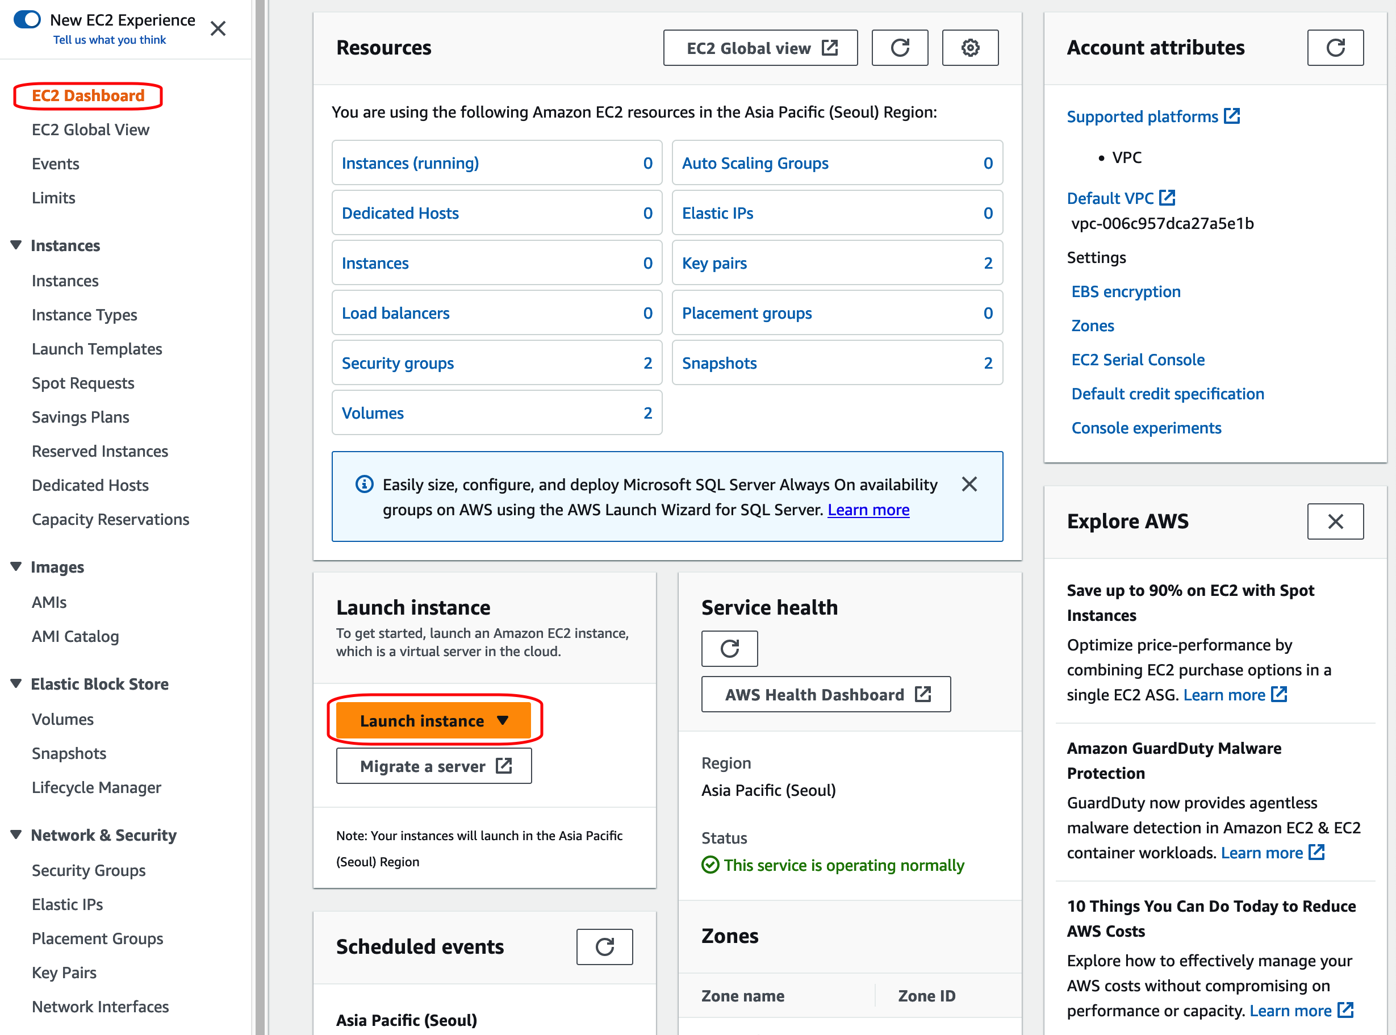Go to Launch Templates in sidebar
The width and height of the screenshot is (1396, 1035).
(x=97, y=349)
